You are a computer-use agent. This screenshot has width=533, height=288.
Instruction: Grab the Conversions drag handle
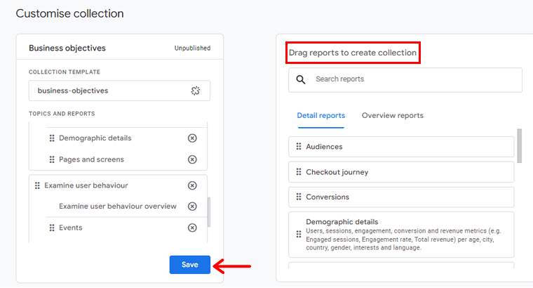click(299, 197)
